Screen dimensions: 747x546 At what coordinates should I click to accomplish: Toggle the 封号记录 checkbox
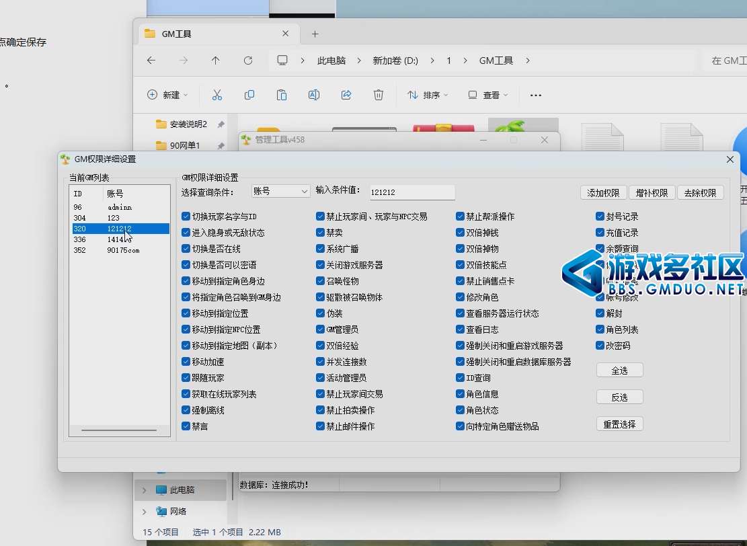(x=600, y=217)
